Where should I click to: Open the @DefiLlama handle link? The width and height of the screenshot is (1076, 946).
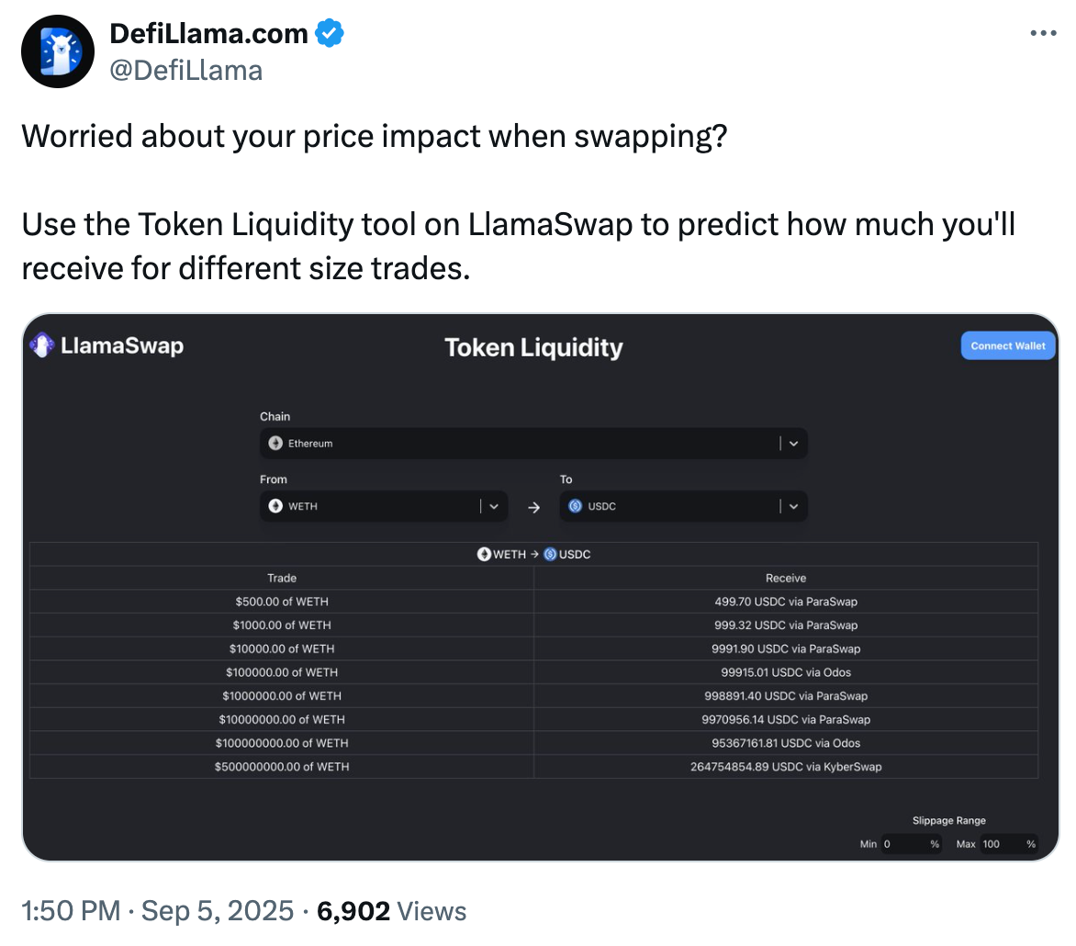click(185, 71)
